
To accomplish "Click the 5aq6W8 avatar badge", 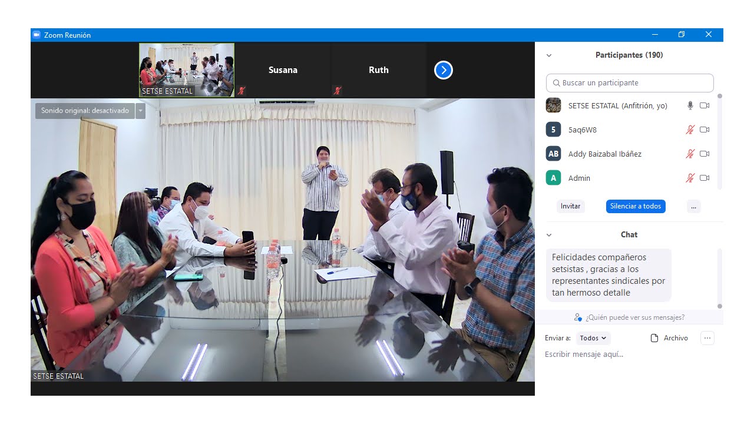I will click(553, 130).
